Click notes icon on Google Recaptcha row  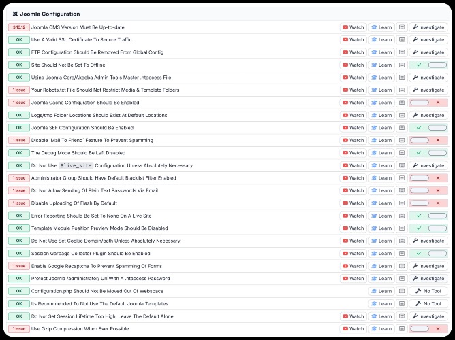(402, 266)
